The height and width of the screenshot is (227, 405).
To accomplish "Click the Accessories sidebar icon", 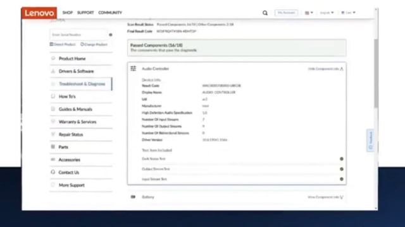I will pyautogui.click(x=53, y=160).
